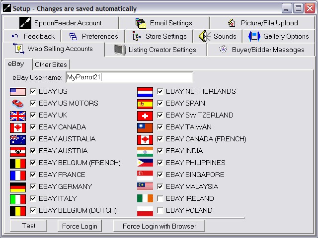Viewport: 318px width, 238px height.
Task: Open the SpoonFeeder Account tab
Action: coord(61,23)
